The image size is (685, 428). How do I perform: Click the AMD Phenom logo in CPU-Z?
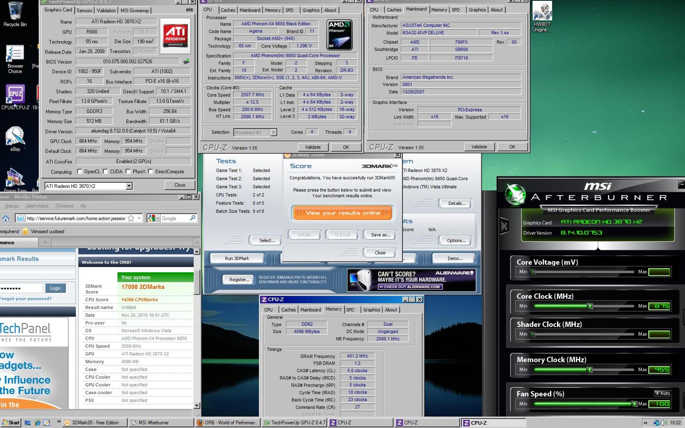coord(340,35)
